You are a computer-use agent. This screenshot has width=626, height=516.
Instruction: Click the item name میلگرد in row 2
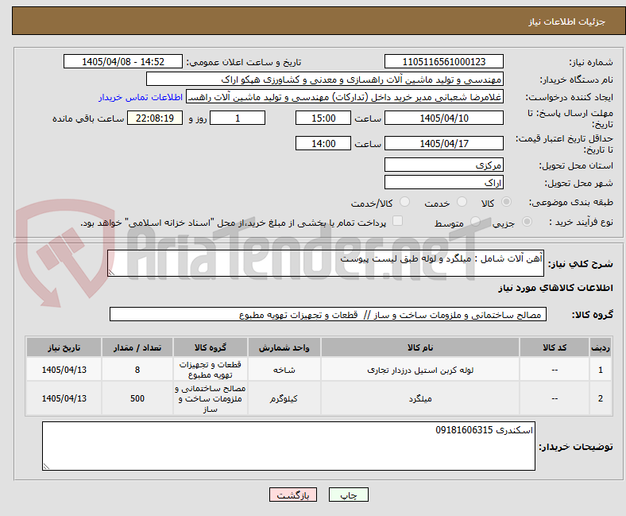click(420, 398)
